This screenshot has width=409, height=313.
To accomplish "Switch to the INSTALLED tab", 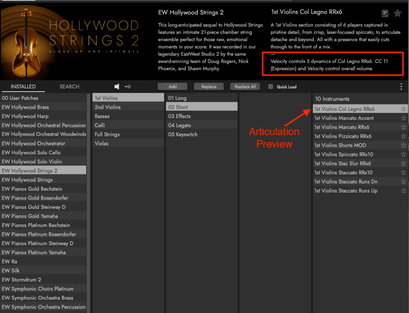I will coord(23,86).
